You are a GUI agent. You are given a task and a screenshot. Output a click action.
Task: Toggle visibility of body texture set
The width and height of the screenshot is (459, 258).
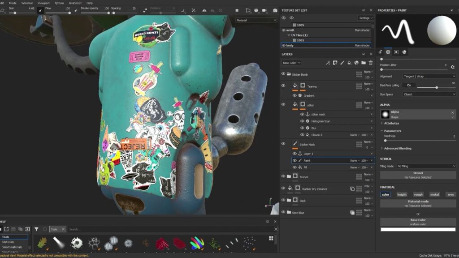pos(283,45)
